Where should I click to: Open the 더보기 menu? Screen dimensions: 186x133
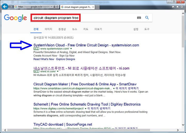pyautogui.click(x=98, y=29)
